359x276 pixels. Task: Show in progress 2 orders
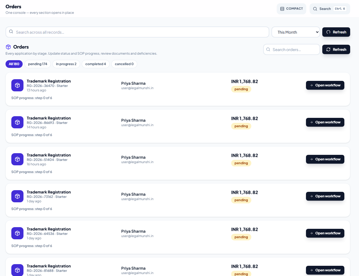coord(66,64)
